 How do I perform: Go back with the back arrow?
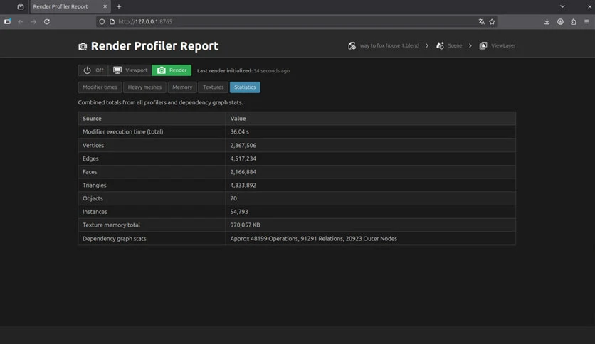coord(21,21)
